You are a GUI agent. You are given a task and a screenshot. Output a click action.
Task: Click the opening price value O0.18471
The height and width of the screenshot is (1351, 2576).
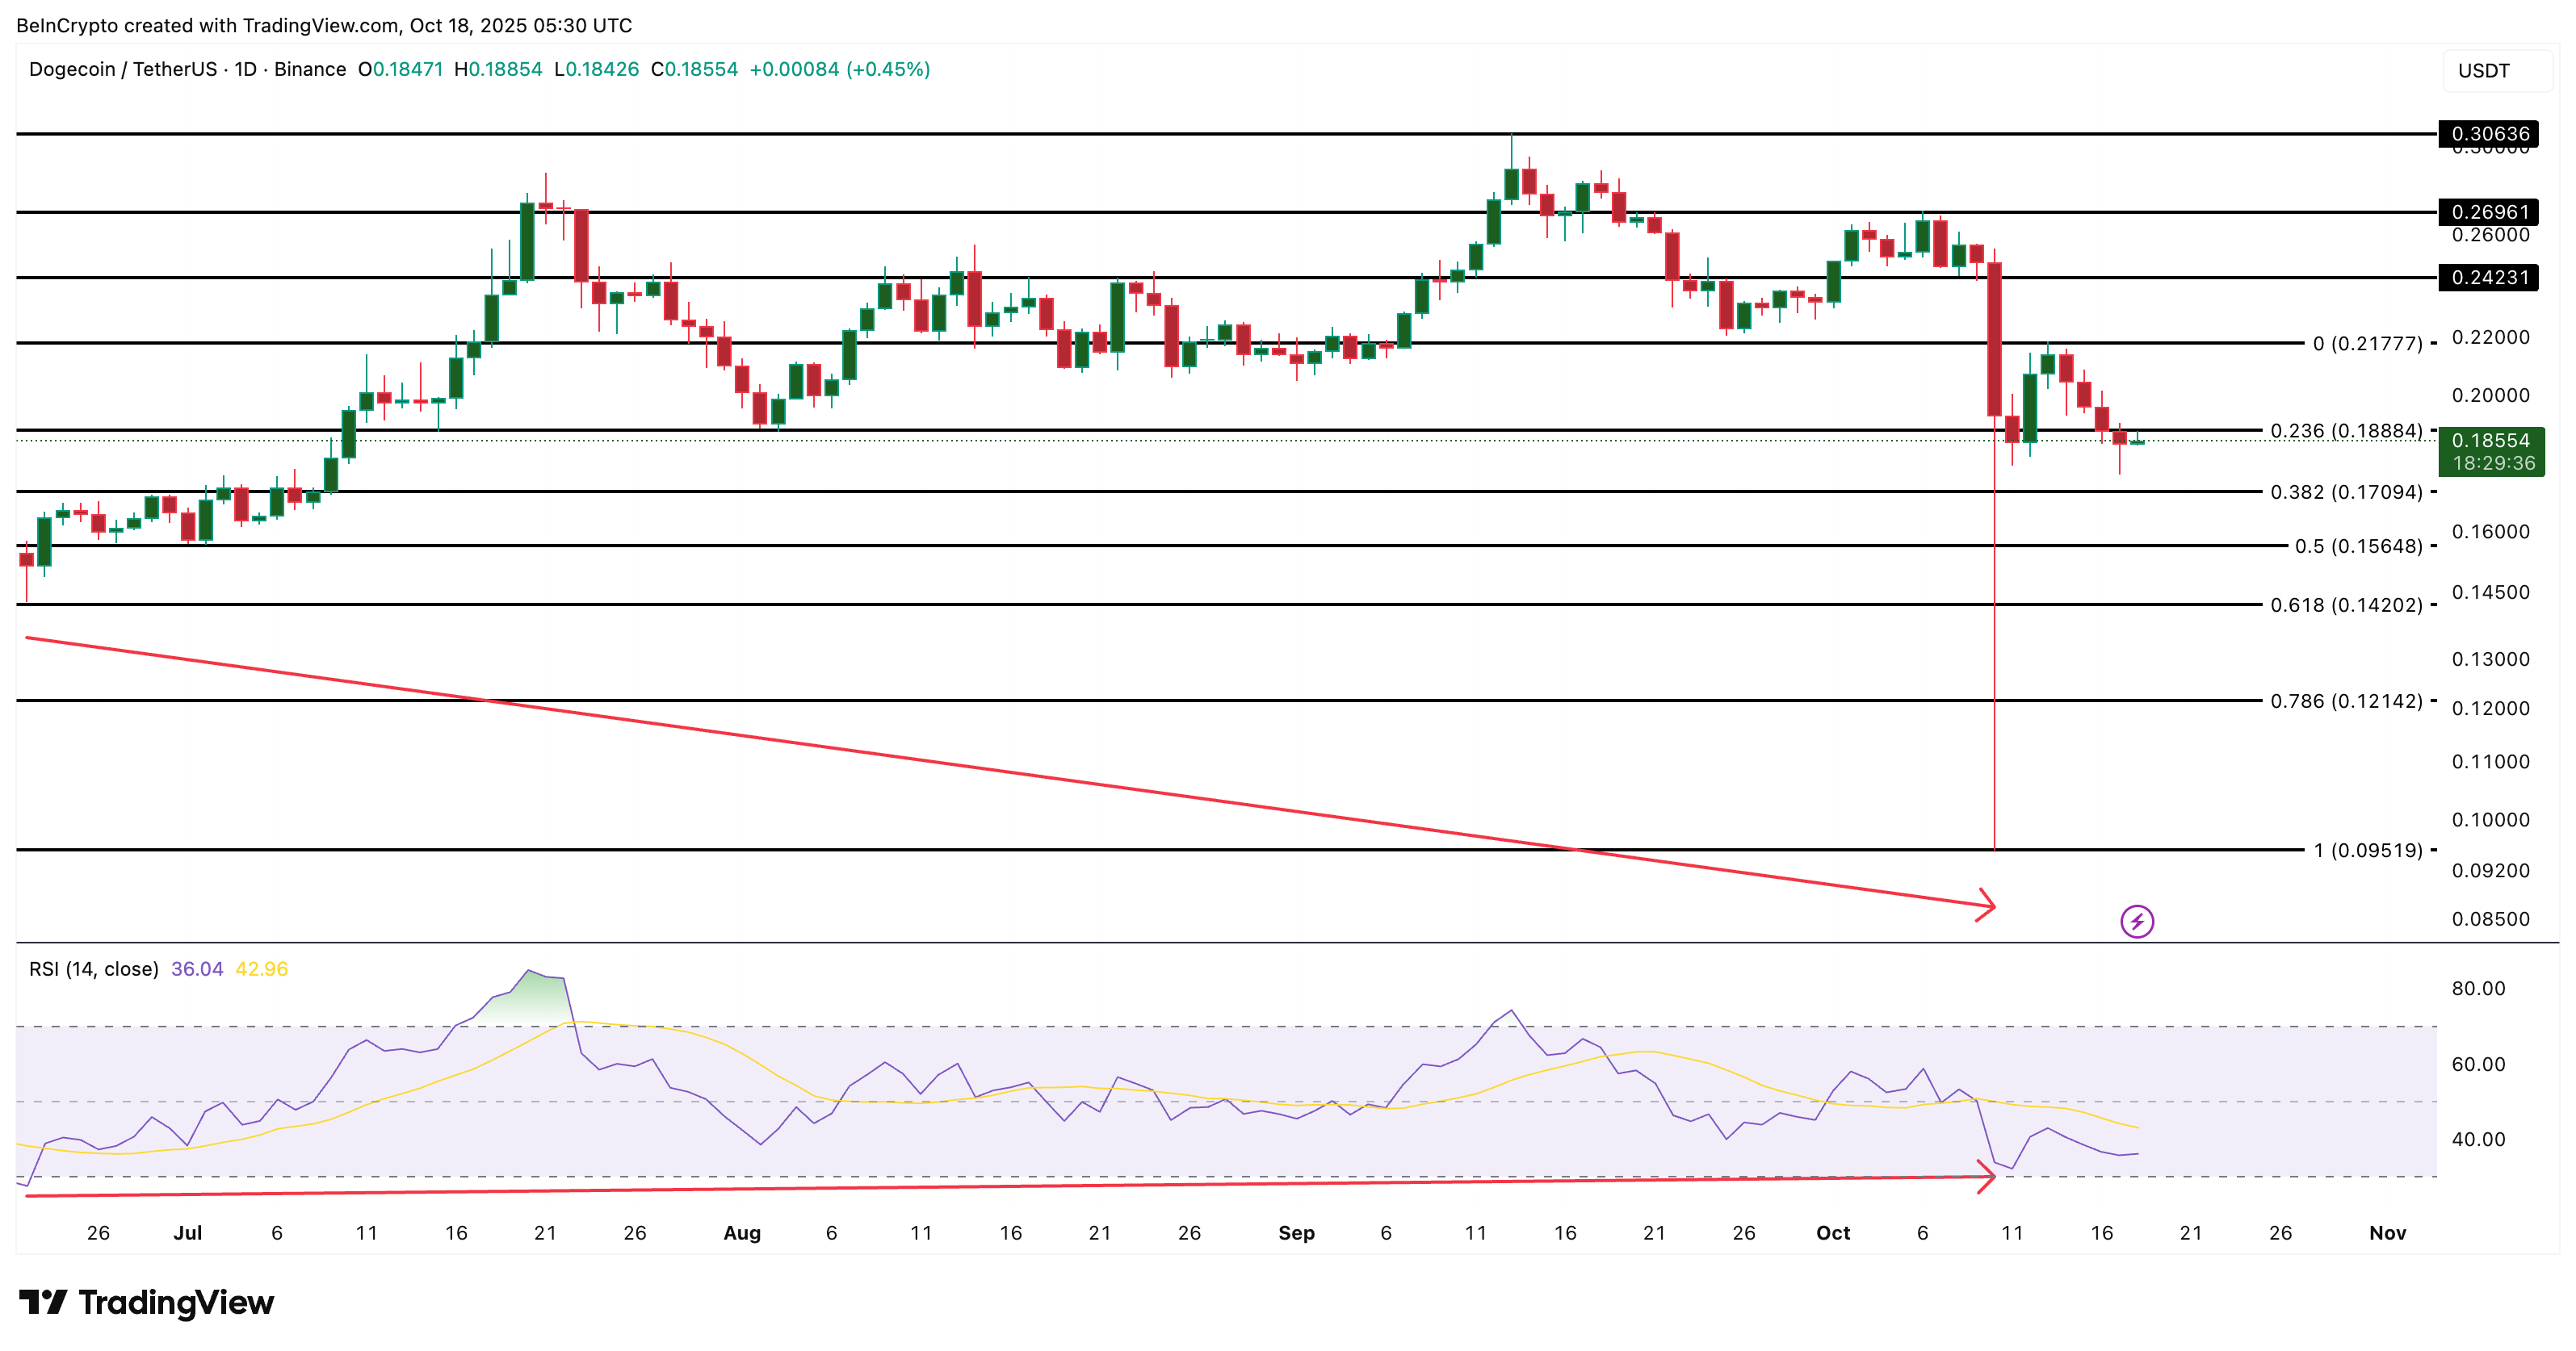(x=398, y=70)
